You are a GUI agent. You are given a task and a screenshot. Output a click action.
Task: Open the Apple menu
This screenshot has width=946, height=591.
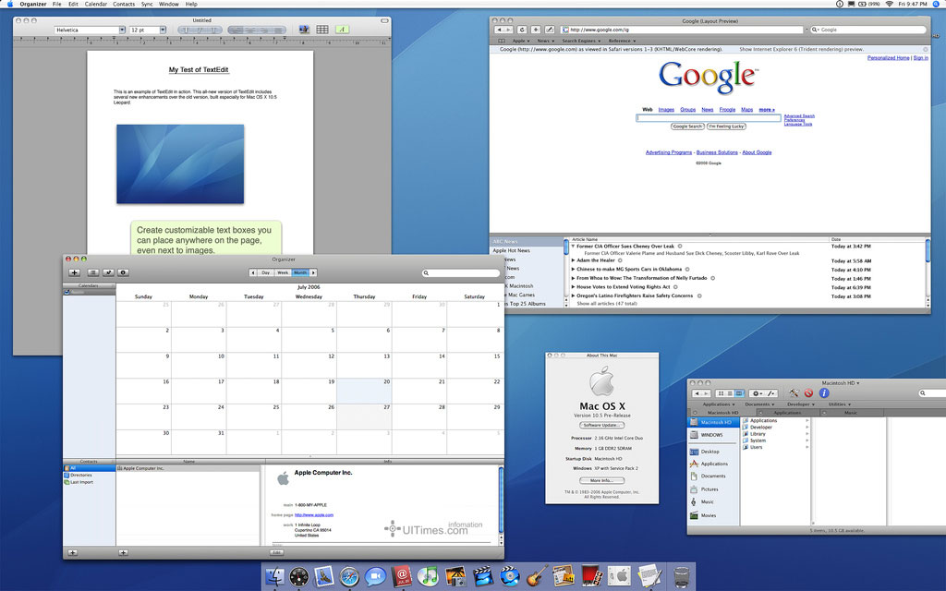click(9, 5)
